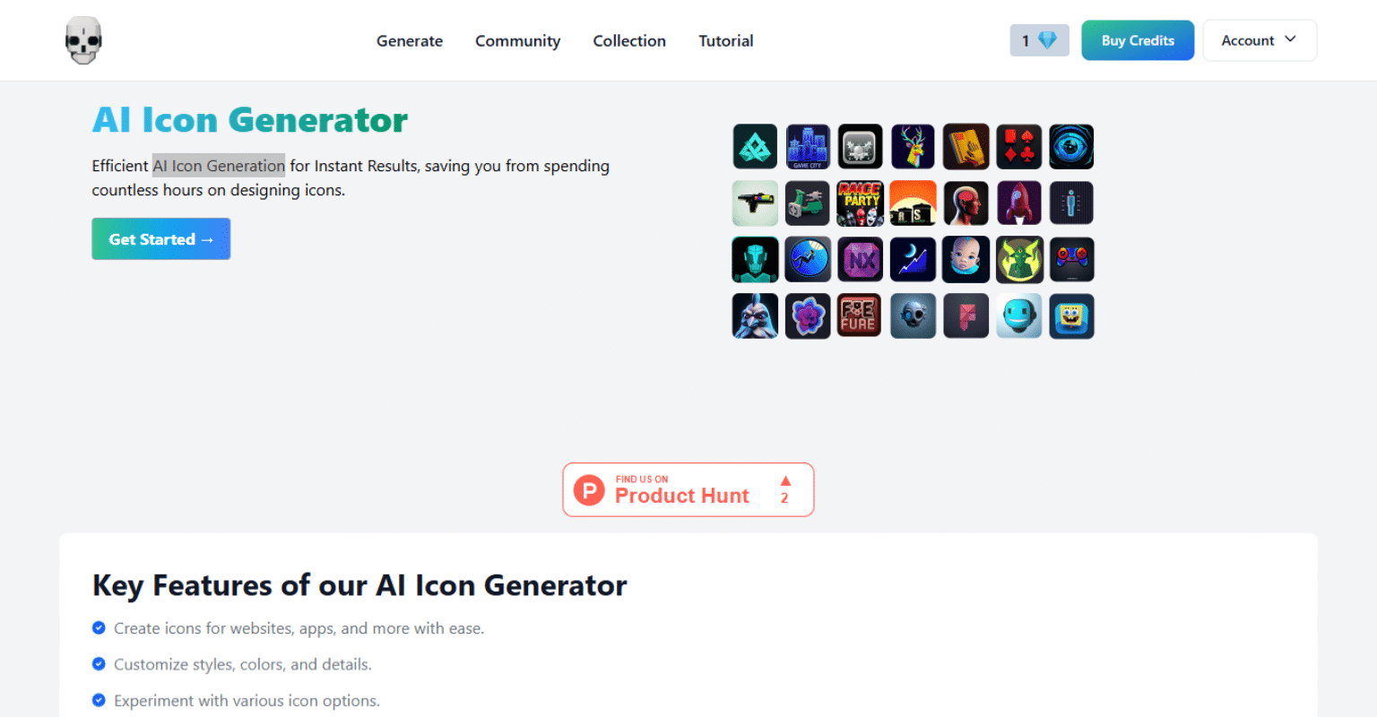Click the Buy Credits button
The image size is (1377, 717).
(x=1138, y=40)
